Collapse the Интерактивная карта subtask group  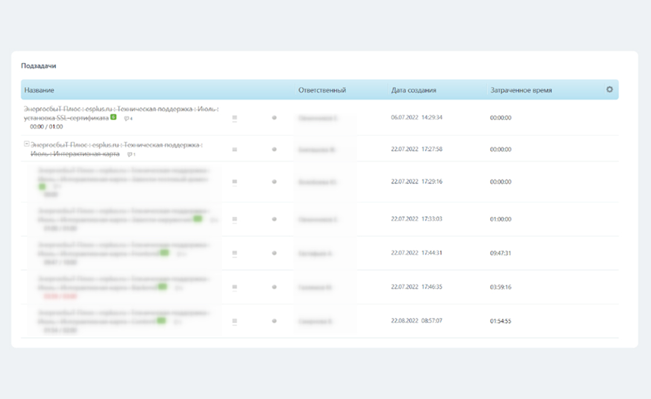pyautogui.click(x=27, y=144)
